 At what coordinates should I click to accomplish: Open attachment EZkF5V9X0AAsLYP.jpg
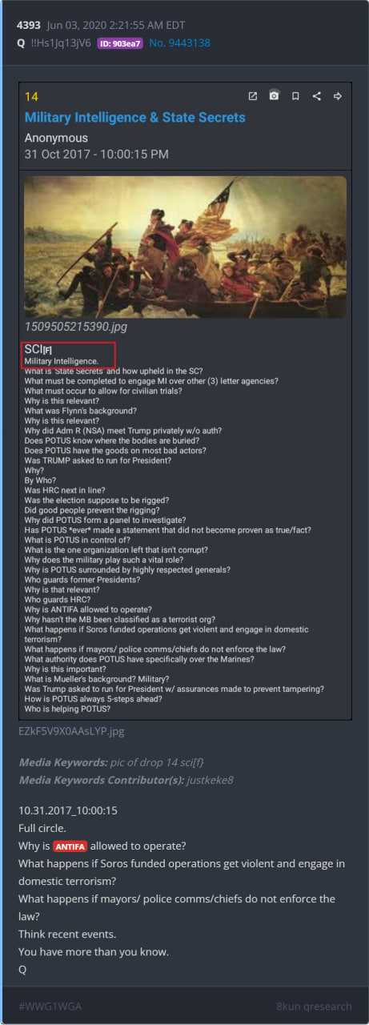pyautogui.click(x=71, y=730)
